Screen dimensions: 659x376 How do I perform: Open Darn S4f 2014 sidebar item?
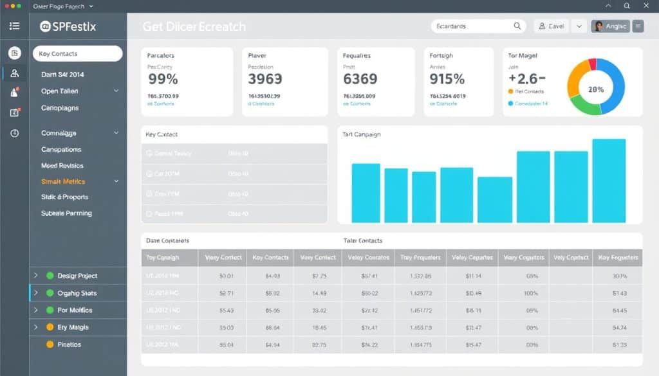click(x=62, y=75)
